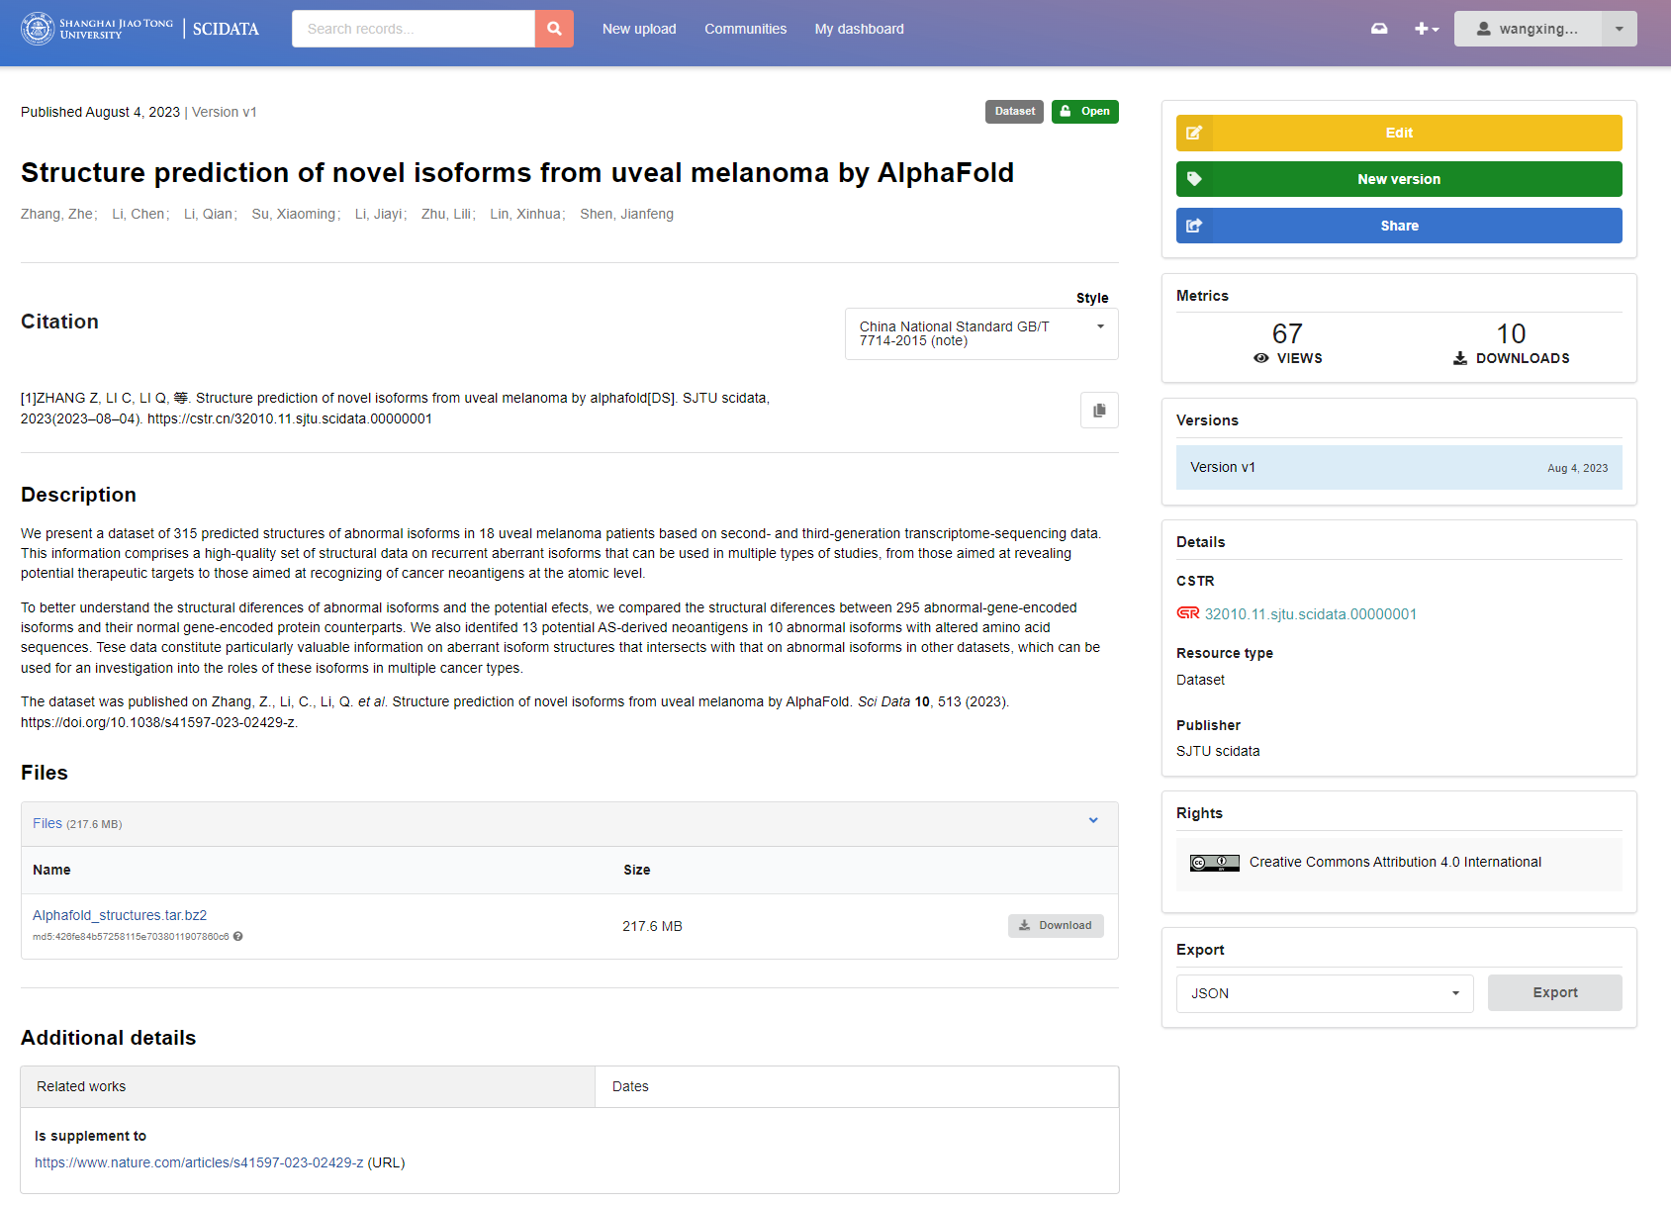Click the 10 downloads count
The height and width of the screenshot is (1205, 1671).
(1511, 333)
